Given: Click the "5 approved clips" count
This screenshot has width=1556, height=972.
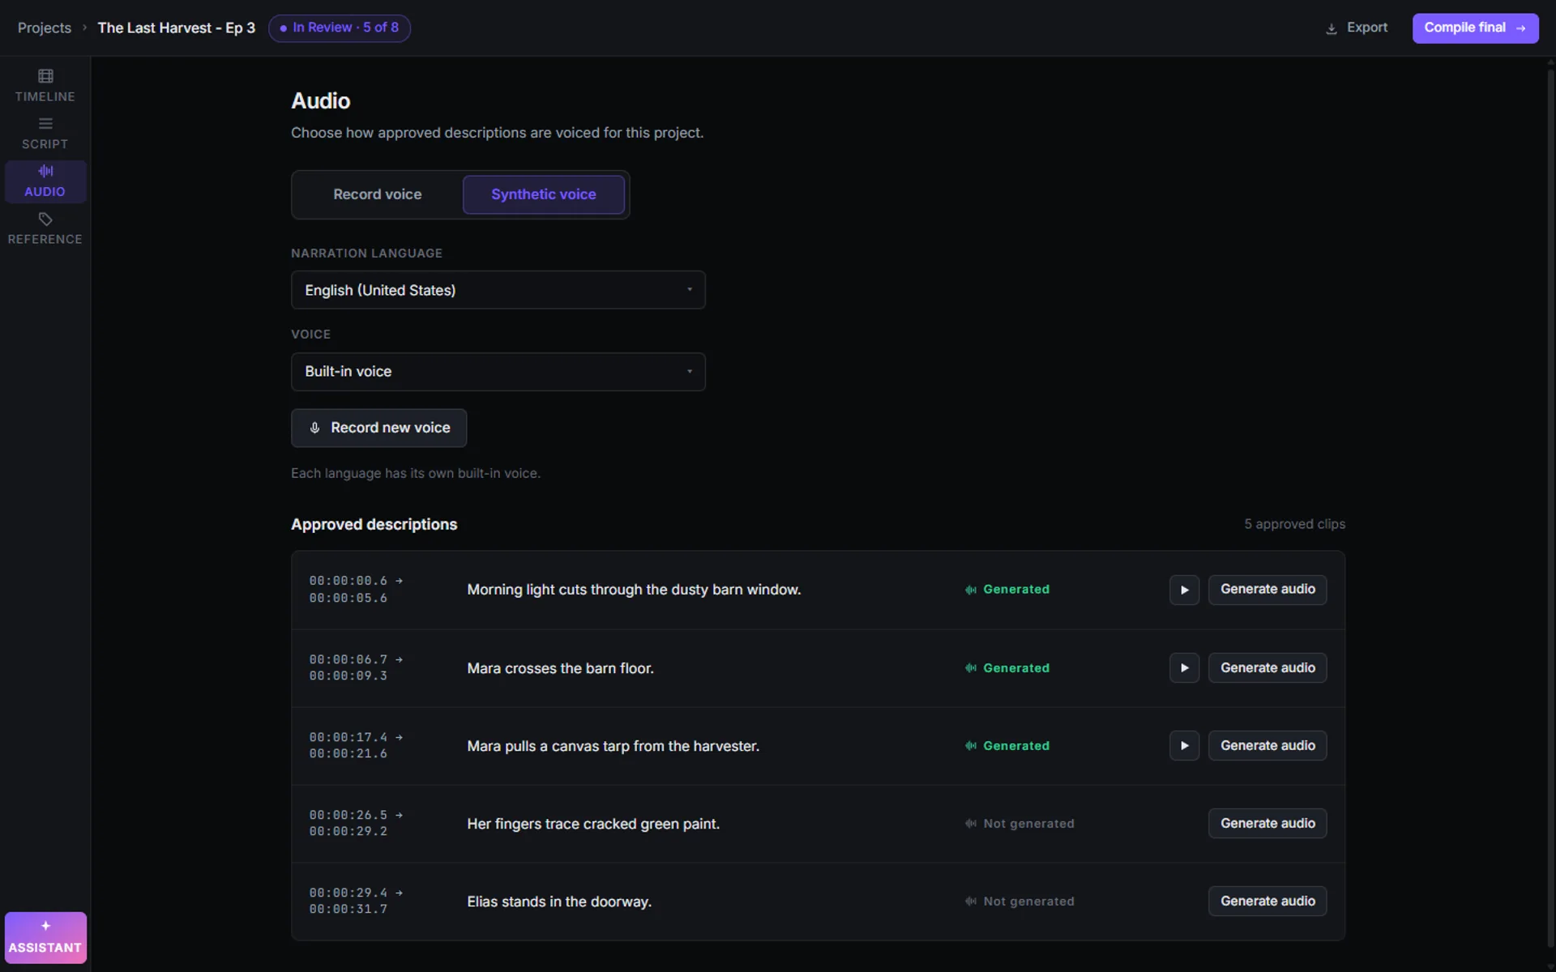Looking at the screenshot, I should [x=1294, y=524].
